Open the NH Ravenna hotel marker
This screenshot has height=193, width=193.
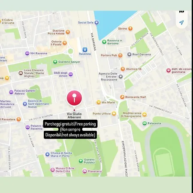click(27, 53)
